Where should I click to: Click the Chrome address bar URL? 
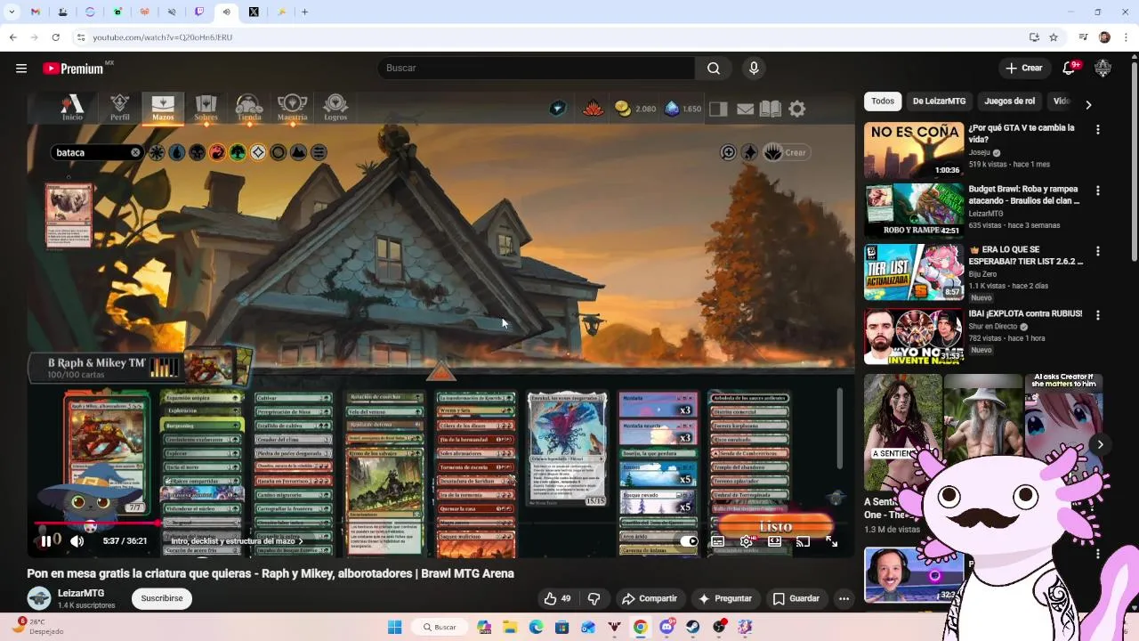coord(163,37)
